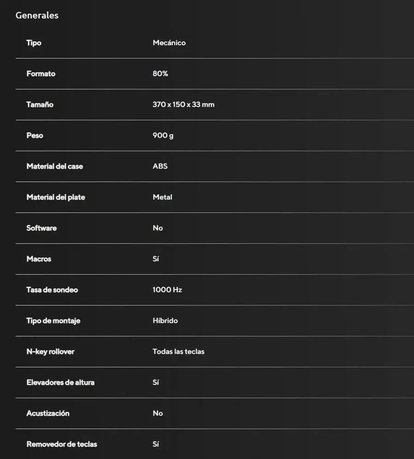Click the Peso row label
This screenshot has height=459, width=414.
point(35,135)
